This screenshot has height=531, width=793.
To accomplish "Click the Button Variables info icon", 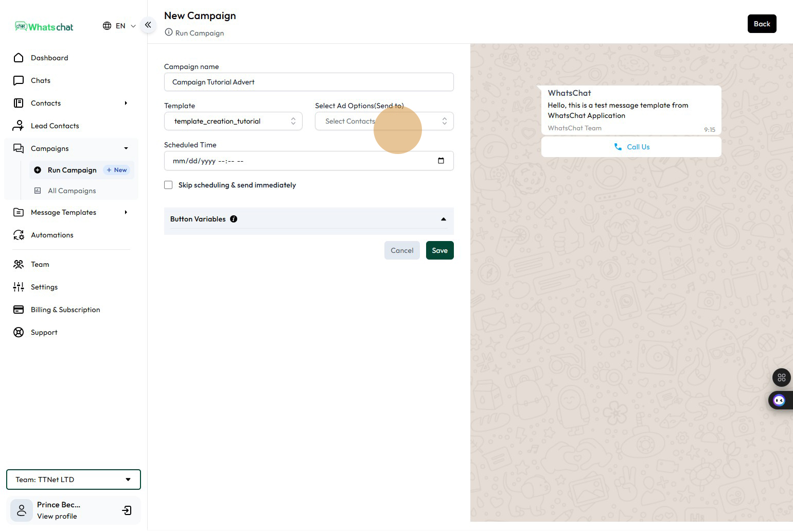I will 234,219.
